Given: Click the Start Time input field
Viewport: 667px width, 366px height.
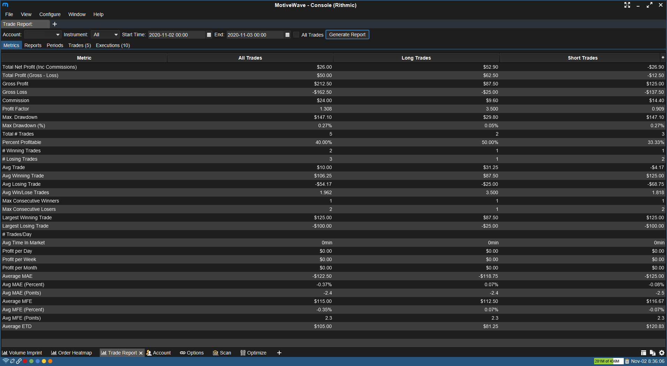Looking at the screenshot, I should coord(176,35).
